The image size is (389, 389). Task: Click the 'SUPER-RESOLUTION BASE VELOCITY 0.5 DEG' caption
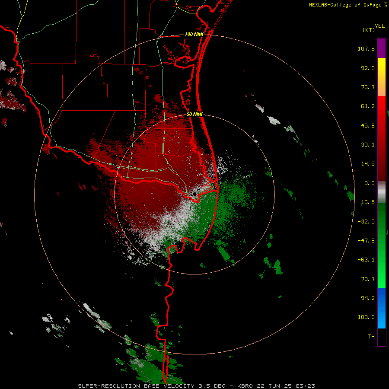point(152,386)
